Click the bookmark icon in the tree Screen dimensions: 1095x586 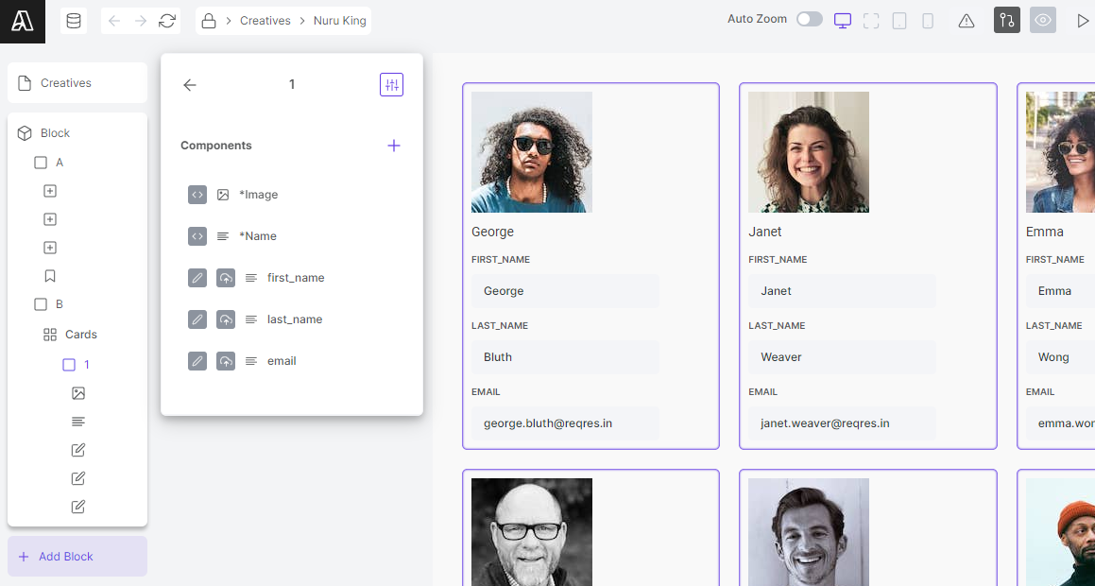point(50,276)
